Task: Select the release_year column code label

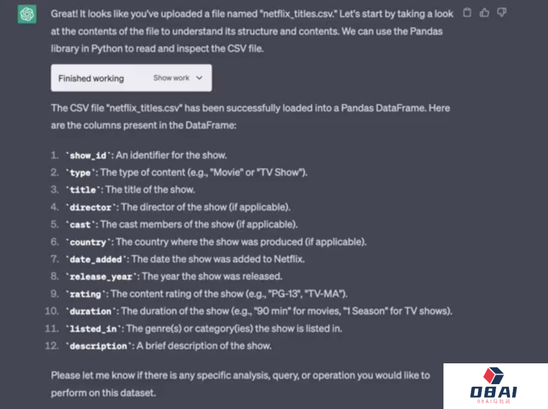Action: [100, 277]
